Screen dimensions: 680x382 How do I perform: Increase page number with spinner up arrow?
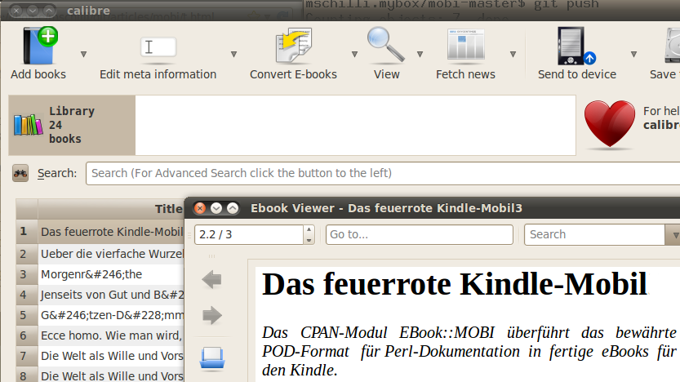309,230
